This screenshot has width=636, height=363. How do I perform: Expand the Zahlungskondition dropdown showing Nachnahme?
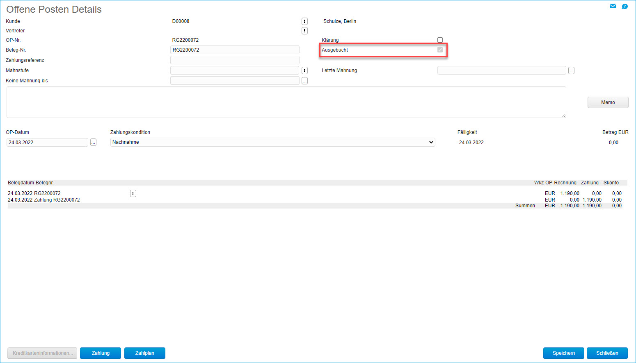[272, 142]
